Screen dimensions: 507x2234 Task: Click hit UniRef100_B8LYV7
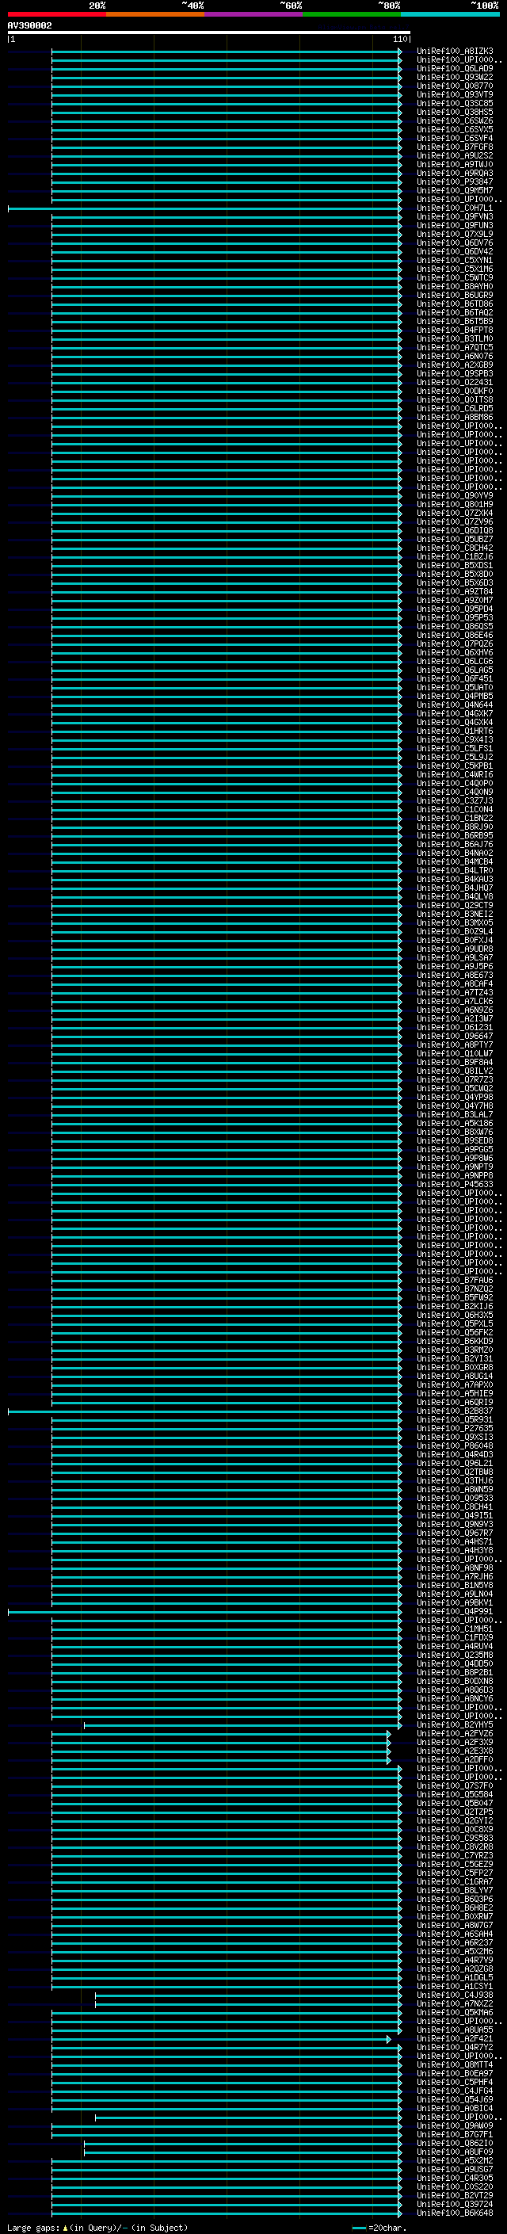coord(455,1890)
